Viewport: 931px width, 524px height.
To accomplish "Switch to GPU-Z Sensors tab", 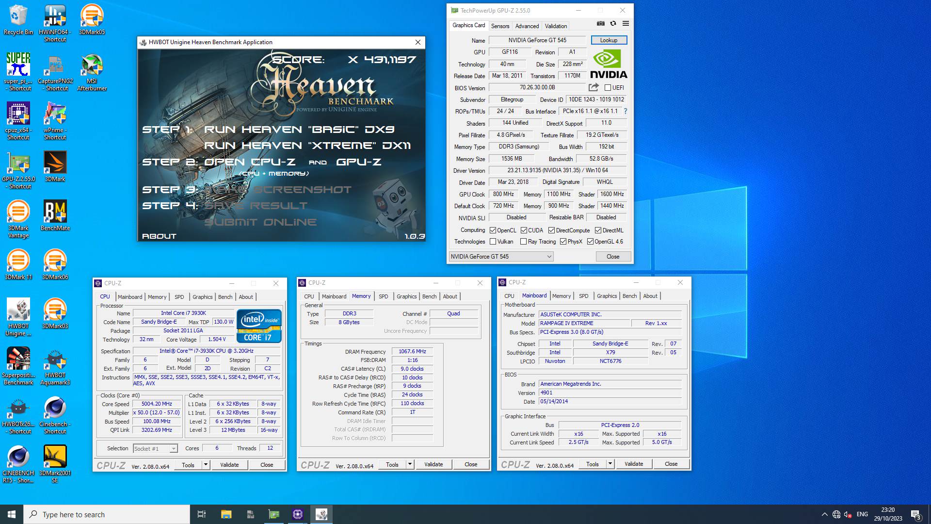I will pos(500,26).
